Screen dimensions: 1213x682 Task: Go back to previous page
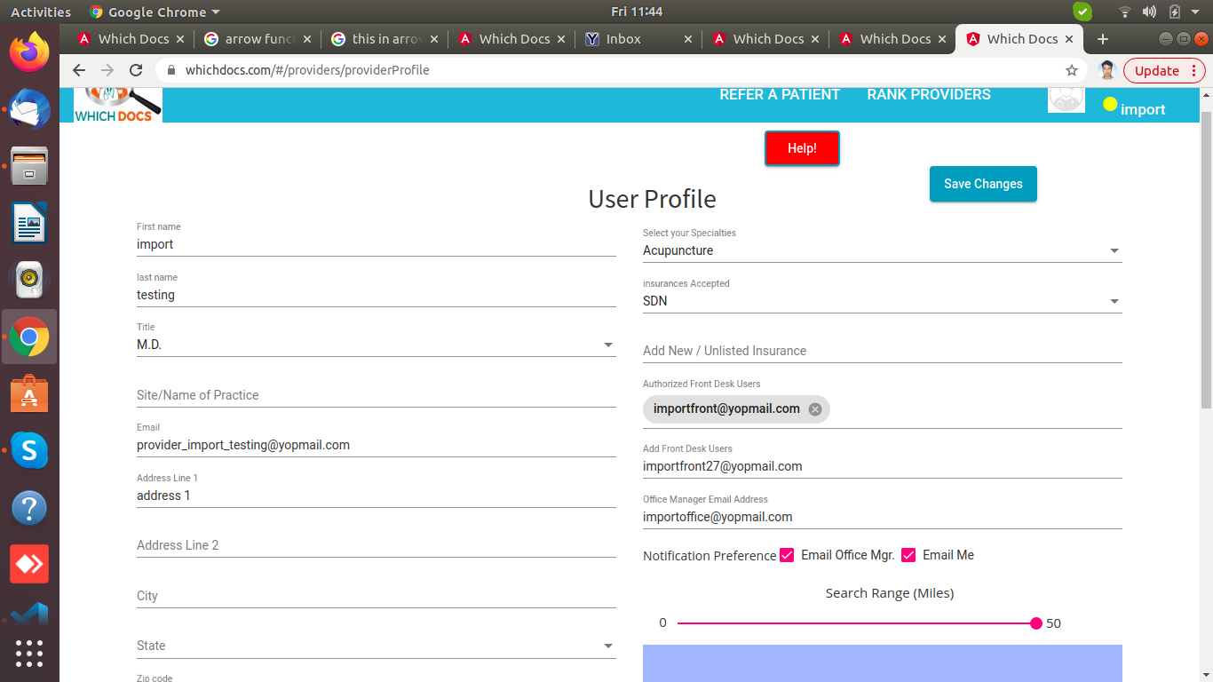(x=79, y=70)
